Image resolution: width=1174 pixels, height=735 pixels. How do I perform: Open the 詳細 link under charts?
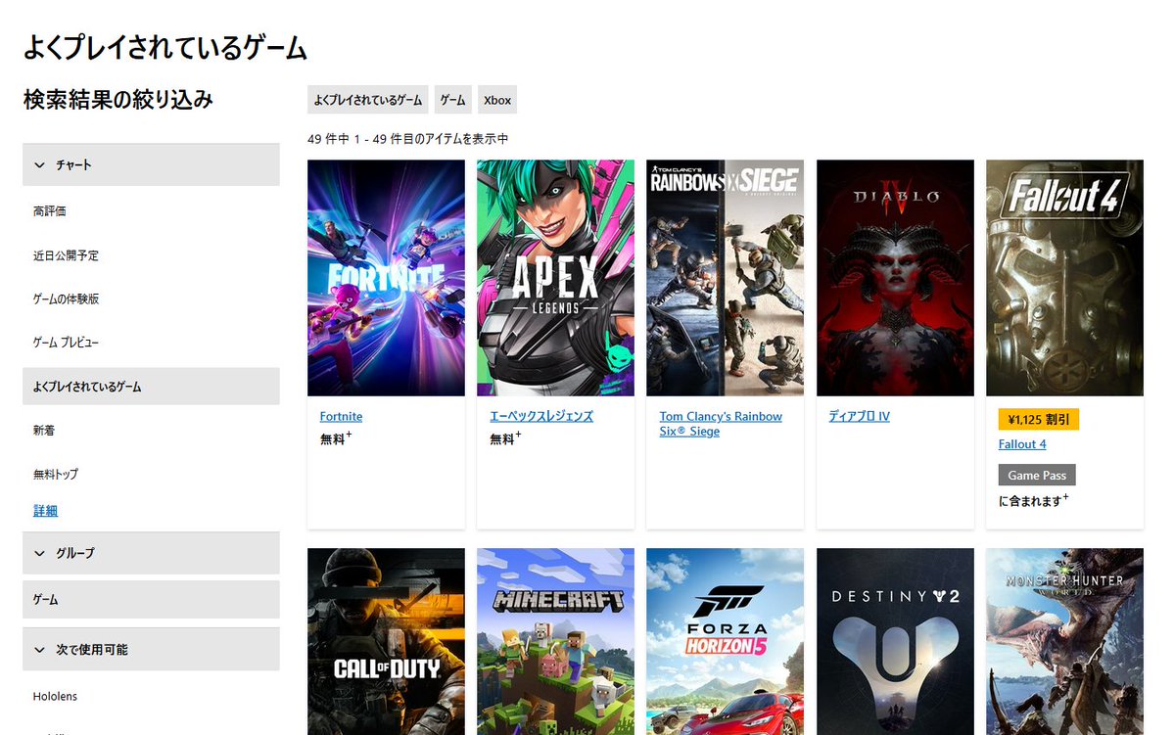click(x=46, y=511)
